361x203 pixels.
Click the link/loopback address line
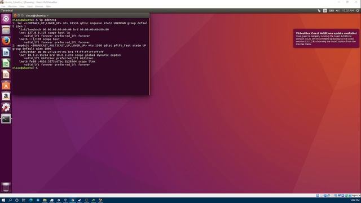[64, 29]
